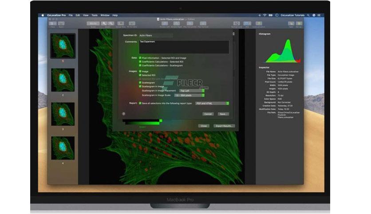
Task: Click the Time Machine clock icon
Action: pyautogui.click(x=276, y=15)
